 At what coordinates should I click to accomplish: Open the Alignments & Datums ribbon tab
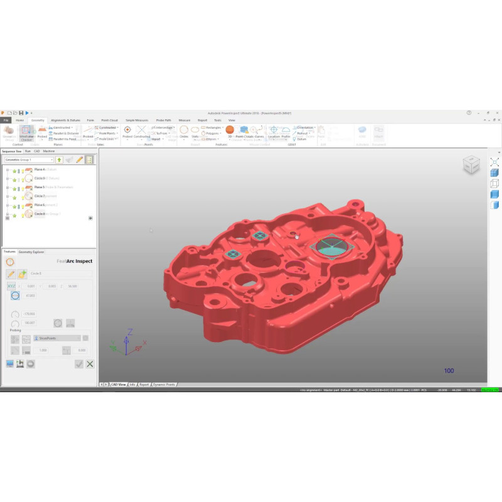(66, 120)
